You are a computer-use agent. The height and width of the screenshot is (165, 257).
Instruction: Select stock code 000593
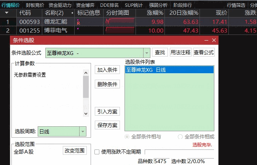tap(29, 22)
